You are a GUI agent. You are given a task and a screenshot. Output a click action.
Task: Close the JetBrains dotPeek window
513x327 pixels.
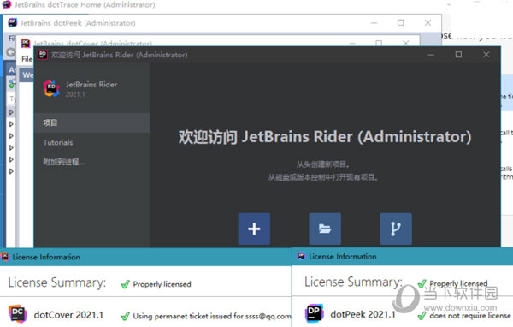pyautogui.click(x=427, y=22)
